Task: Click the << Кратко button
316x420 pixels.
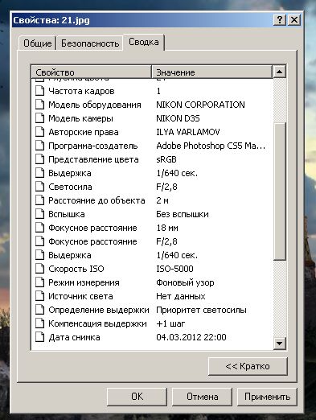Action: coord(248,366)
